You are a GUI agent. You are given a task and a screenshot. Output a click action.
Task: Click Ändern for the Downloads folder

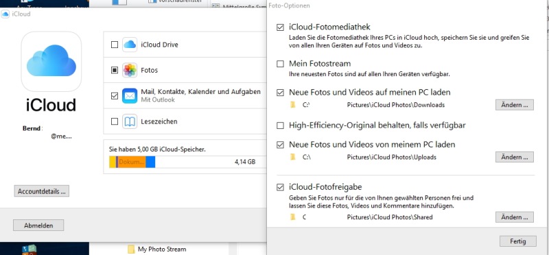pyautogui.click(x=514, y=105)
